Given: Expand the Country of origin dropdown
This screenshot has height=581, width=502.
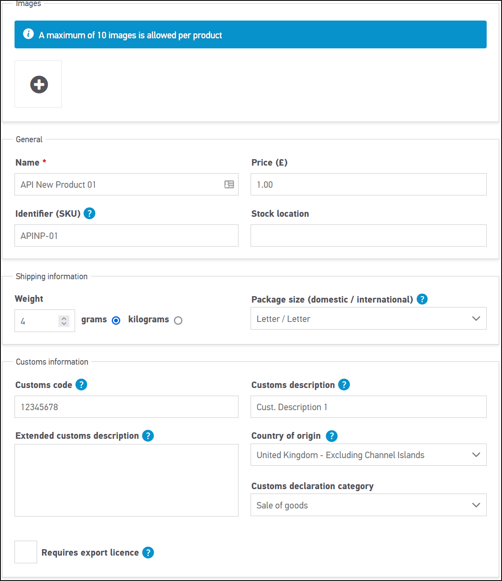Looking at the screenshot, I should 368,455.
